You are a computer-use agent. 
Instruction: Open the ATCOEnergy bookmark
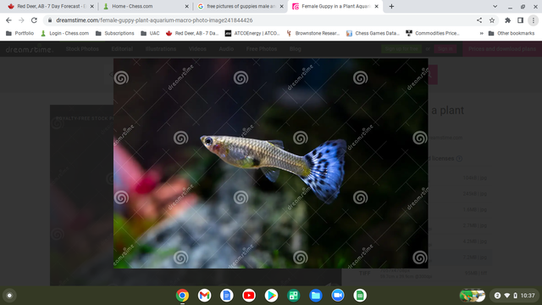pos(252,33)
